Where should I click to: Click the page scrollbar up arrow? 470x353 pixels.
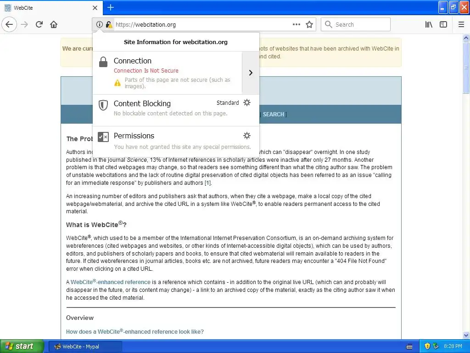[466, 38]
